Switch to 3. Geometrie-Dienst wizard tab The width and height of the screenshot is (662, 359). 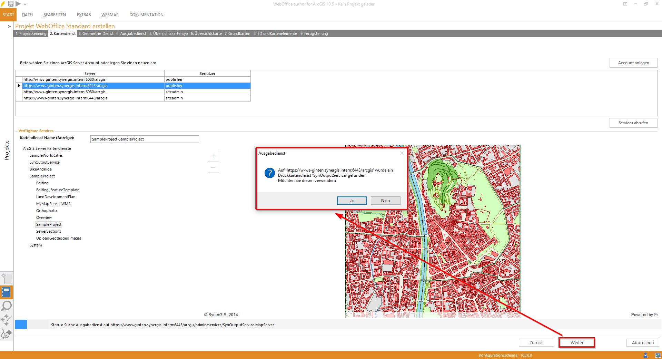(96, 34)
